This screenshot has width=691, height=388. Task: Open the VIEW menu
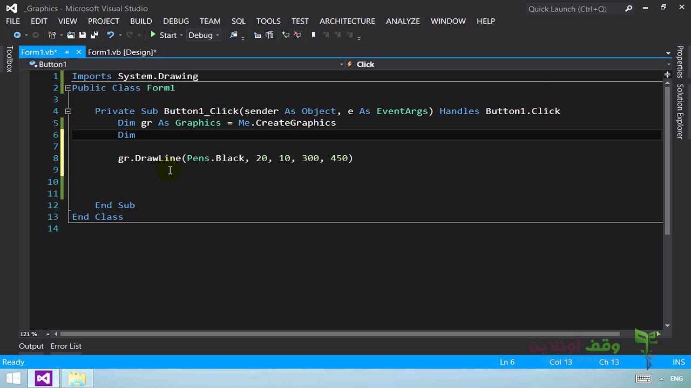point(67,21)
